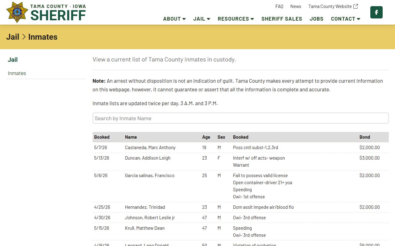Click the booked date 4/30/26
This screenshot has width=395, height=246.
pyautogui.click(x=102, y=218)
